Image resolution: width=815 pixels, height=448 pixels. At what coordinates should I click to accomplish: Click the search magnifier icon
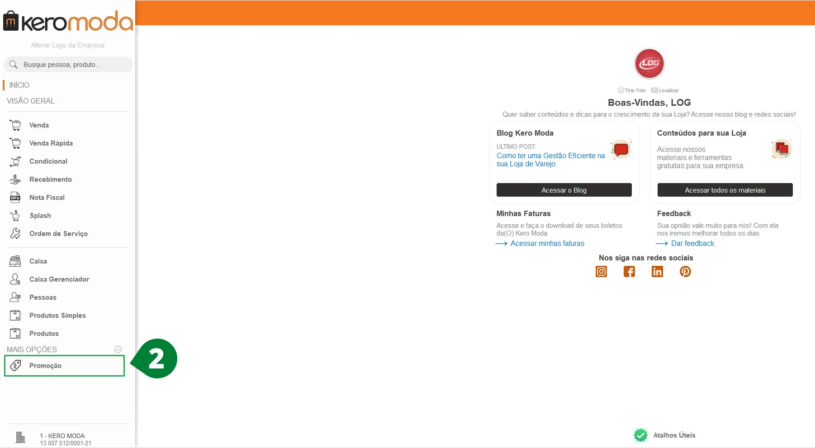(x=14, y=65)
